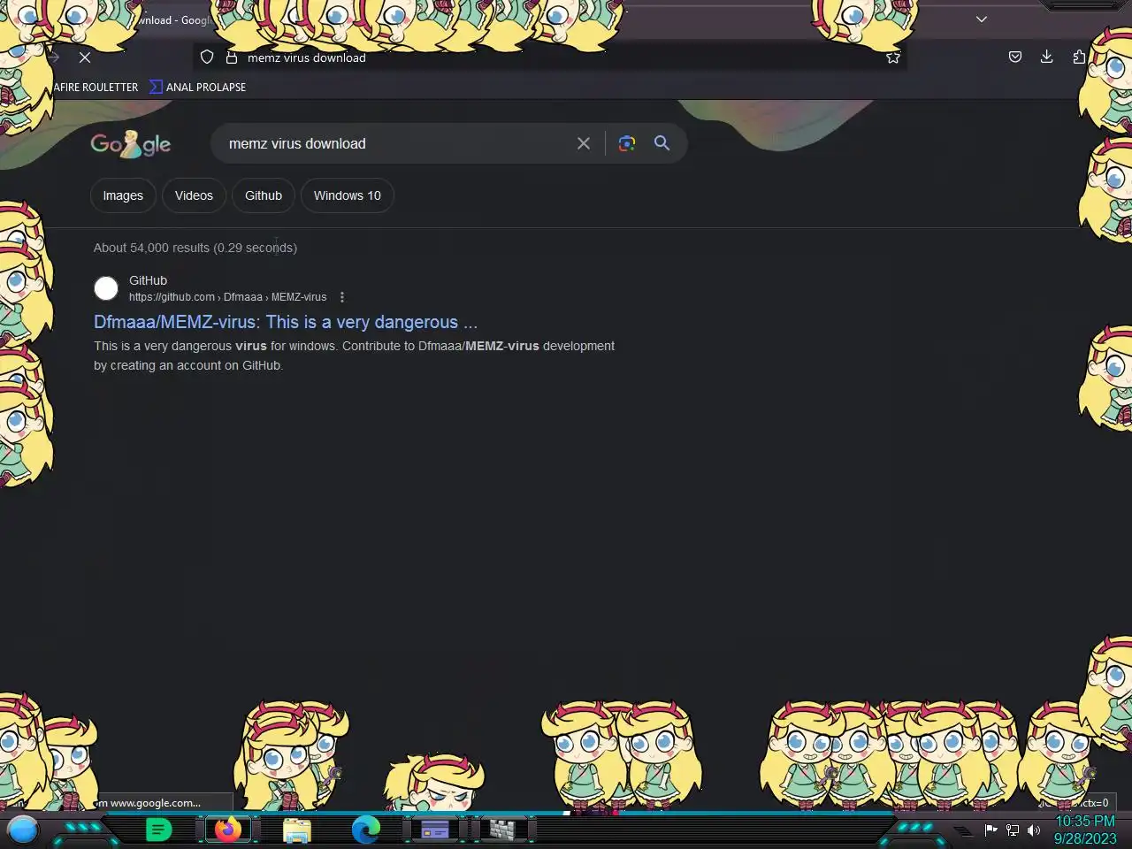Bookmark this page with the star icon
Image resolution: width=1132 pixels, height=849 pixels.
coord(893,57)
